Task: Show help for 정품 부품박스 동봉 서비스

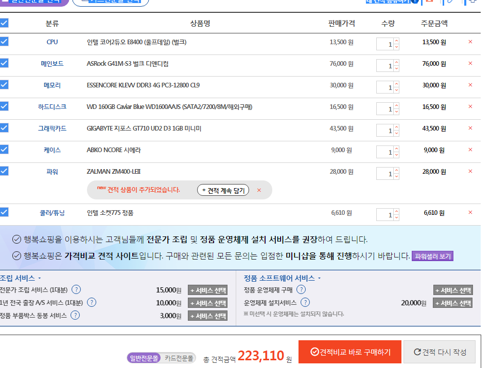Action: (75, 315)
